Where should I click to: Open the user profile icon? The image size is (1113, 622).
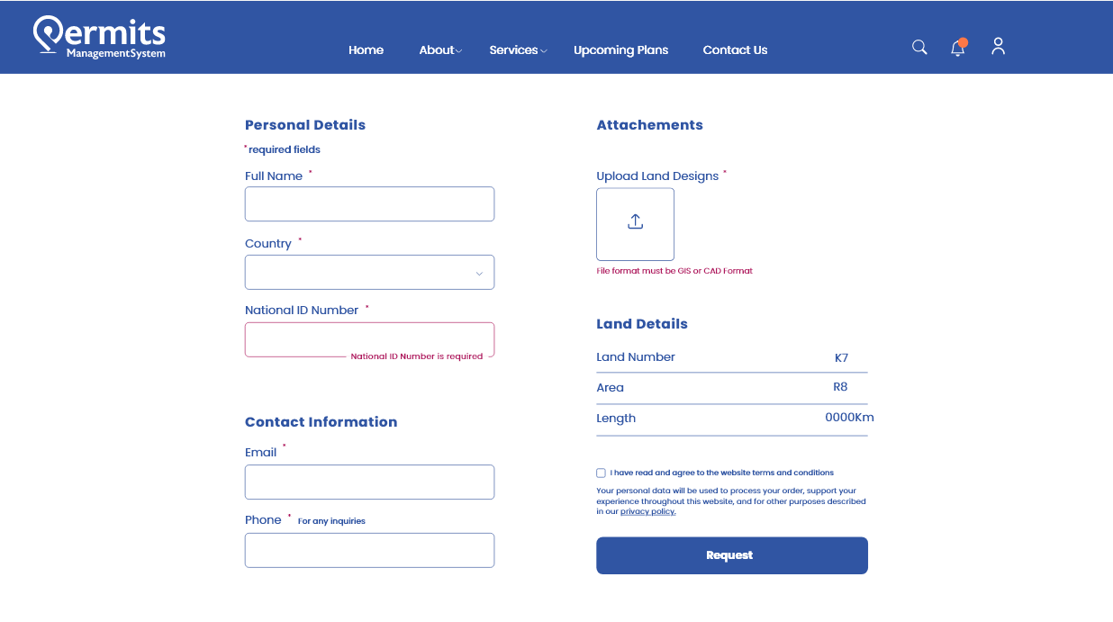click(998, 47)
